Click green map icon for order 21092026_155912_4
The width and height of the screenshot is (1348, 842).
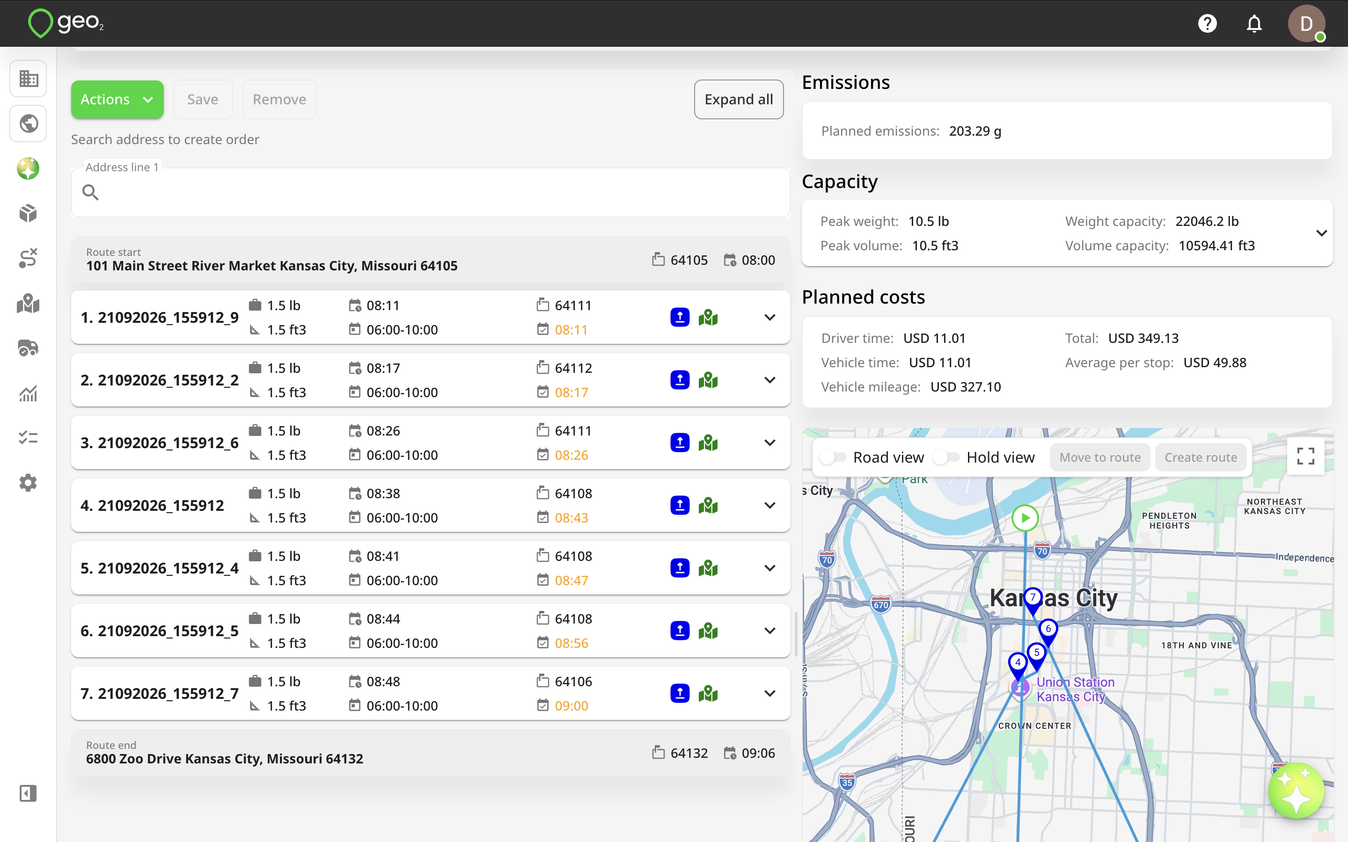(708, 568)
